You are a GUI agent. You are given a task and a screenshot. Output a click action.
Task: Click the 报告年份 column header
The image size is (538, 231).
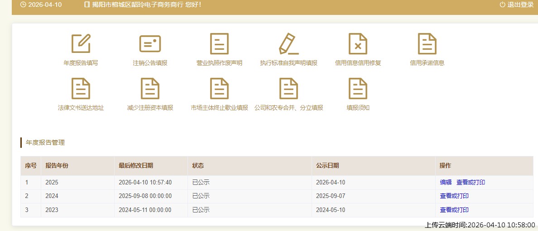pyautogui.click(x=57, y=166)
